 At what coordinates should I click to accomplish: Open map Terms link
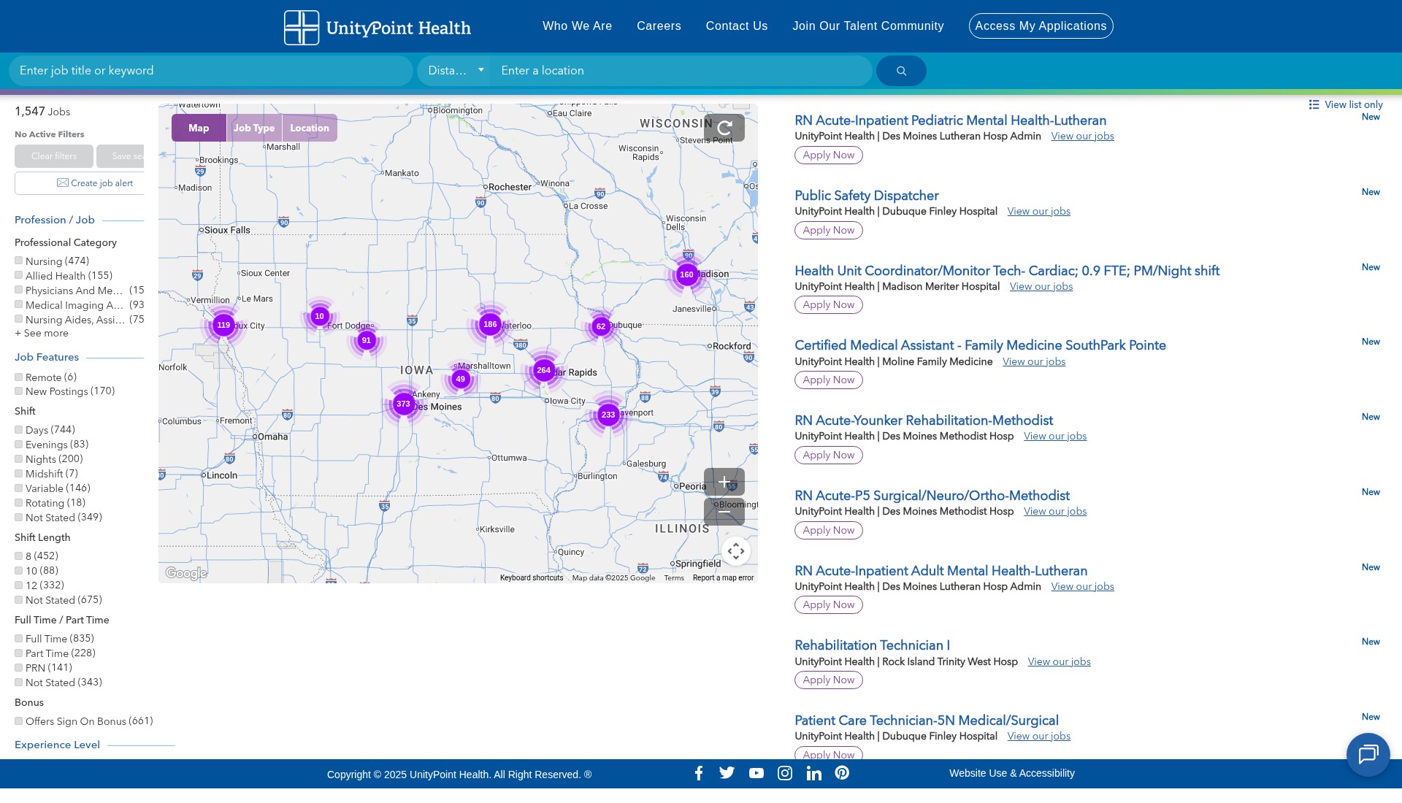pyautogui.click(x=674, y=578)
